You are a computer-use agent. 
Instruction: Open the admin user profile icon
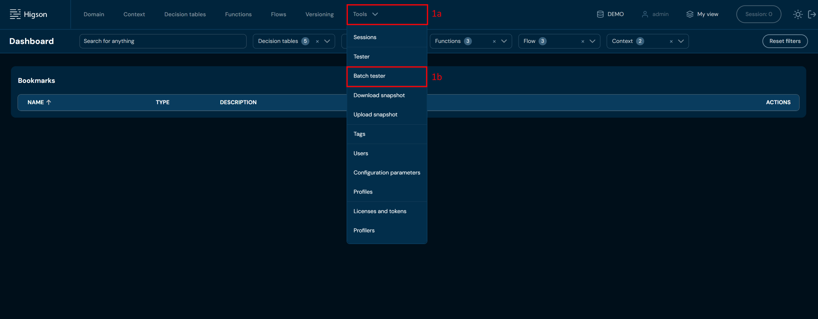tap(645, 14)
